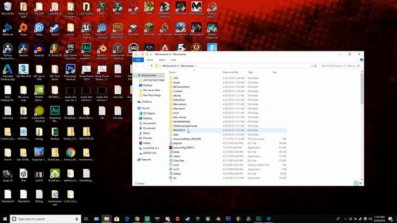Open the Home ribbon tab

click(x=150, y=60)
